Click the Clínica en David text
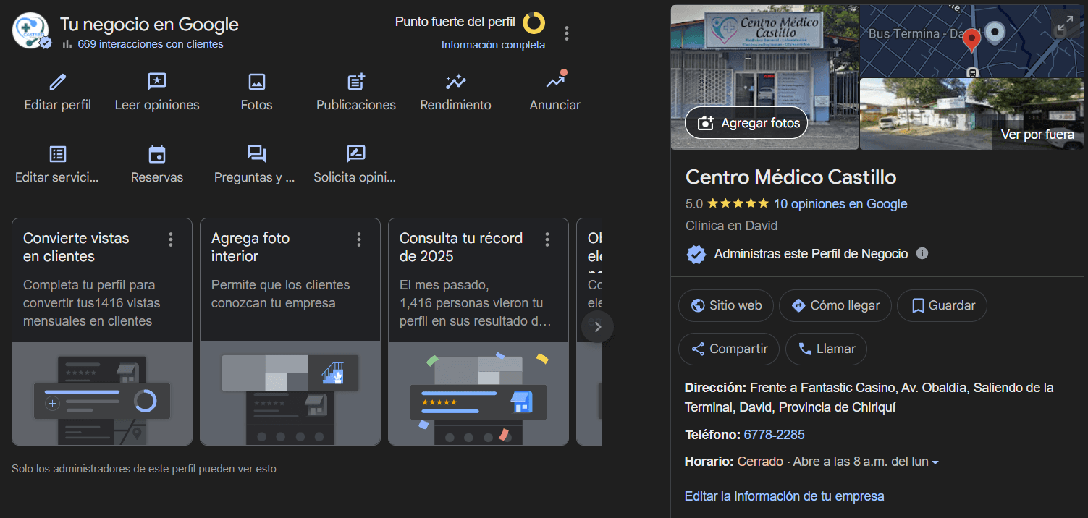This screenshot has height=518, width=1088. coord(731,226)
